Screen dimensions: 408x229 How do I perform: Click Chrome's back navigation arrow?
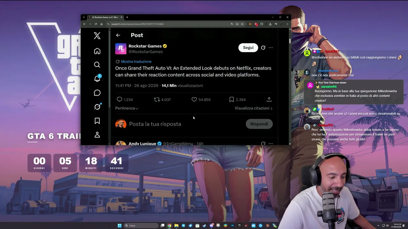click(84, 24)
